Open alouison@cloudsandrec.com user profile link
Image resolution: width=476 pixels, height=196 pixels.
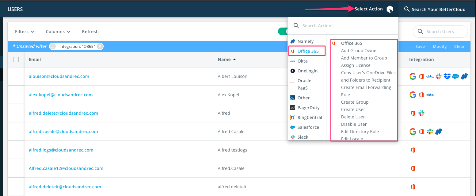click(x=59, y=76)
